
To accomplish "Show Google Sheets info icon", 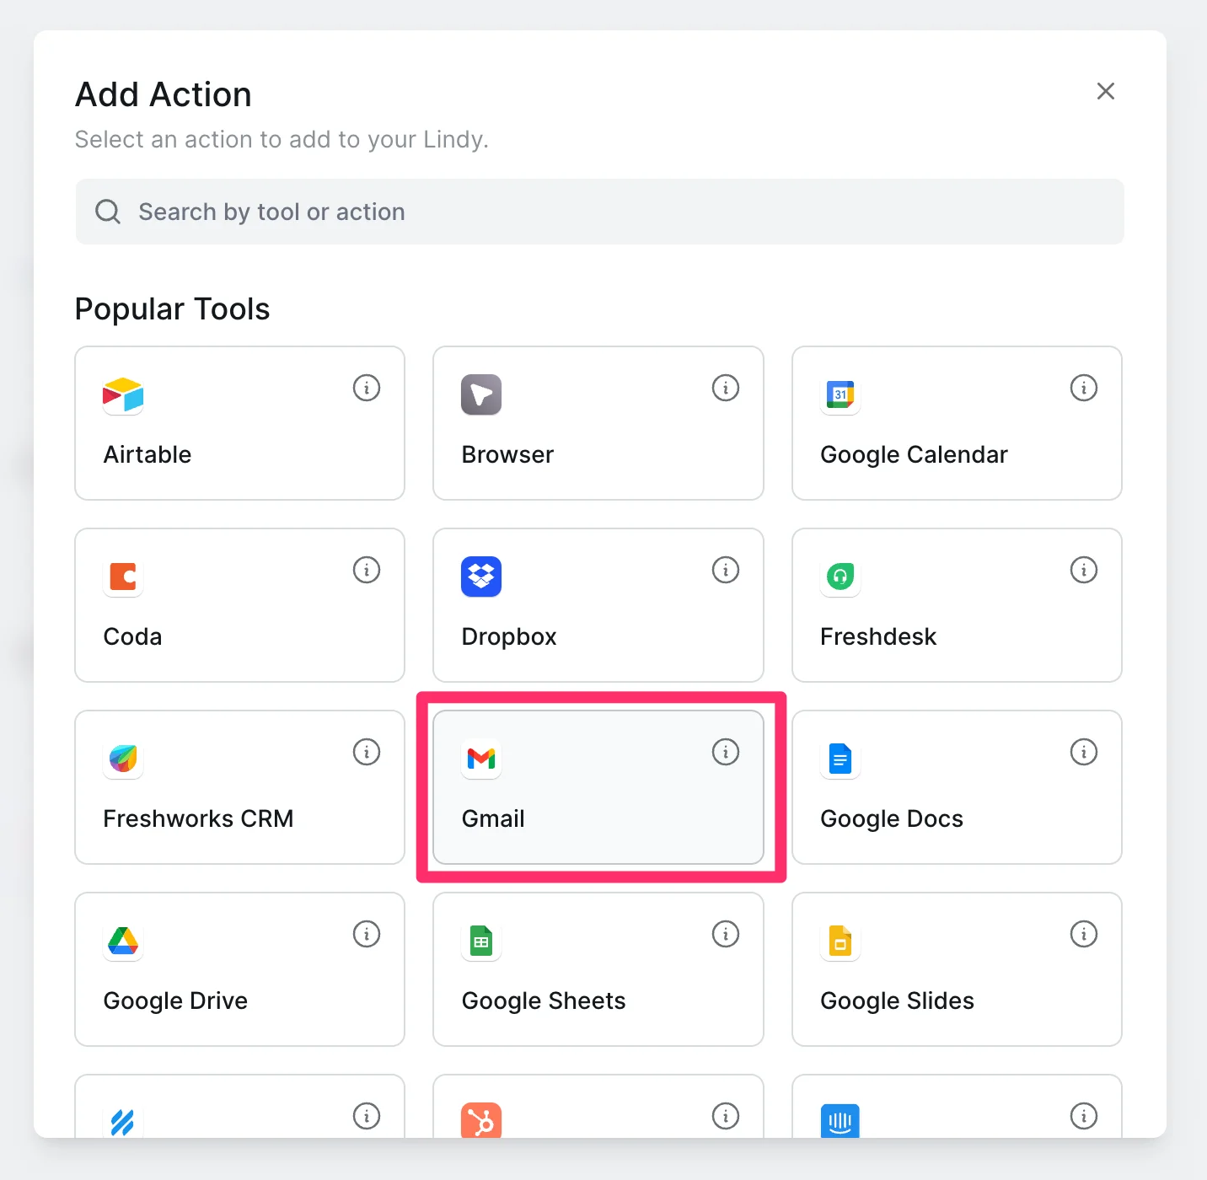I will 726,934.
